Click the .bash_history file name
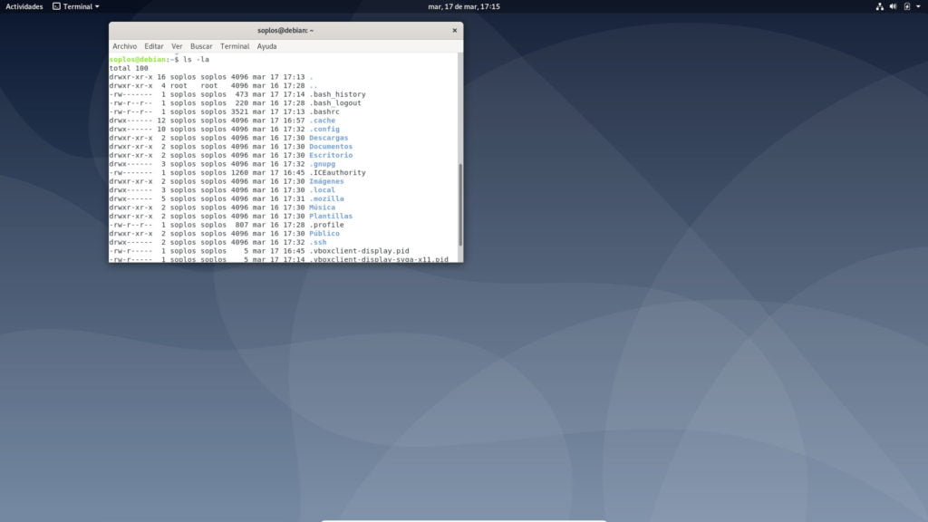928x522 pixels. (x=337, y=94)
